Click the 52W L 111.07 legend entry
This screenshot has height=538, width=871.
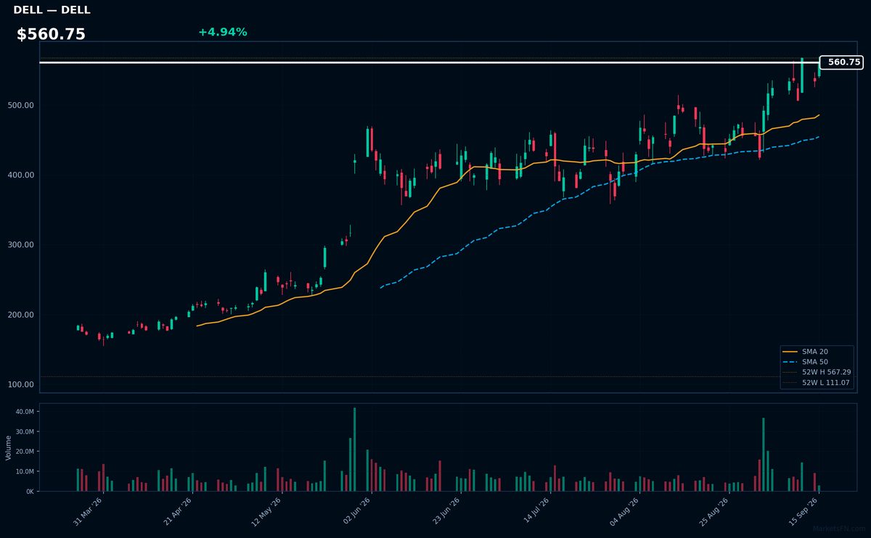coord(817,382)
